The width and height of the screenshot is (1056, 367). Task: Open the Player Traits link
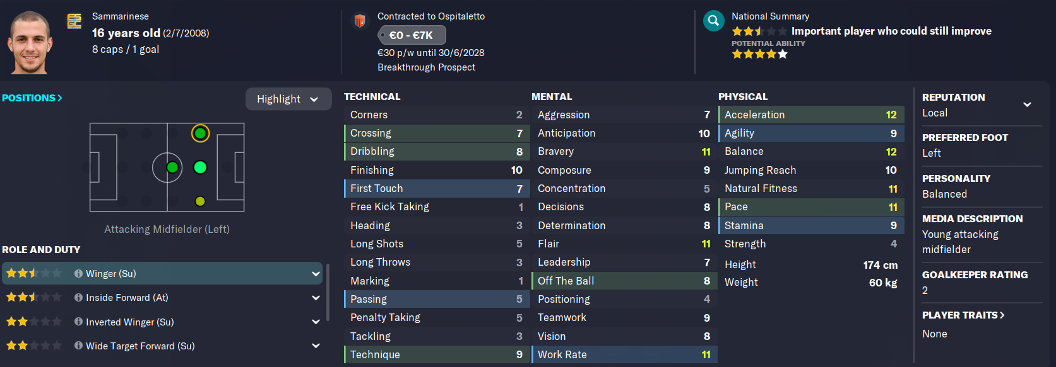(963, 315)
